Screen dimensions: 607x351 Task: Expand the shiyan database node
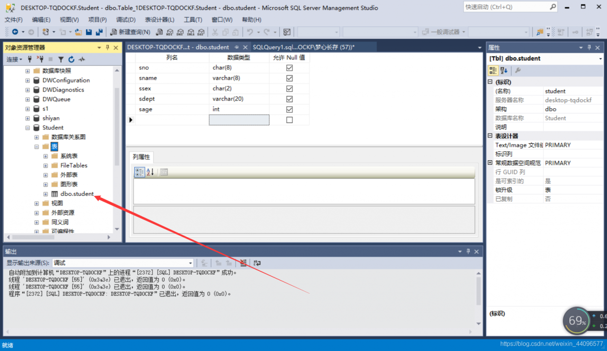(x=28, y=118)
